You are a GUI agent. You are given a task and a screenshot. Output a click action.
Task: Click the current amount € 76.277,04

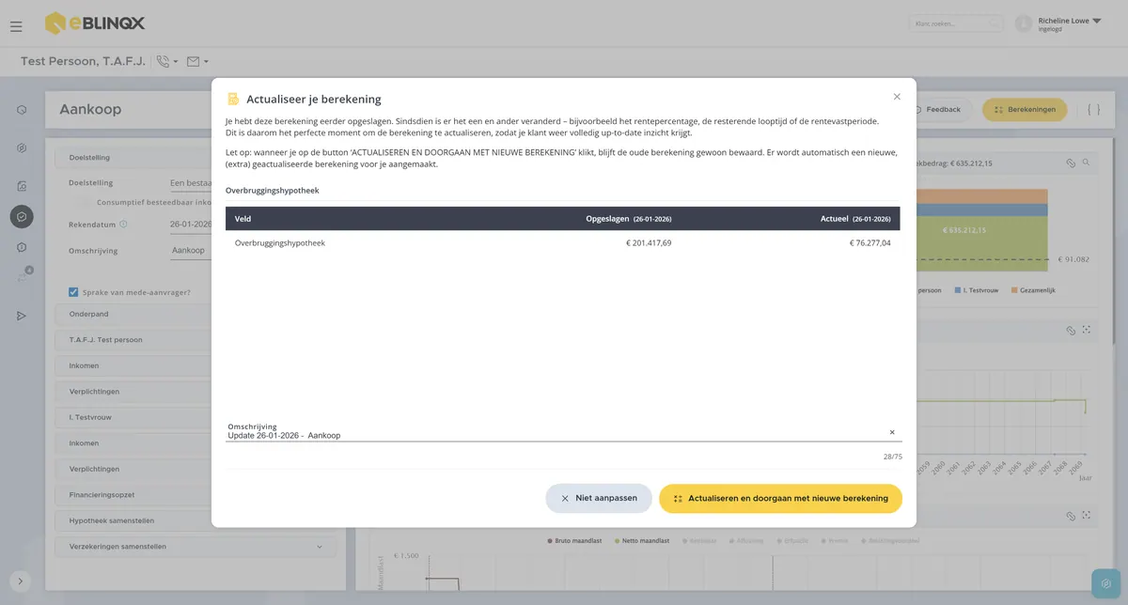[870, 243]
